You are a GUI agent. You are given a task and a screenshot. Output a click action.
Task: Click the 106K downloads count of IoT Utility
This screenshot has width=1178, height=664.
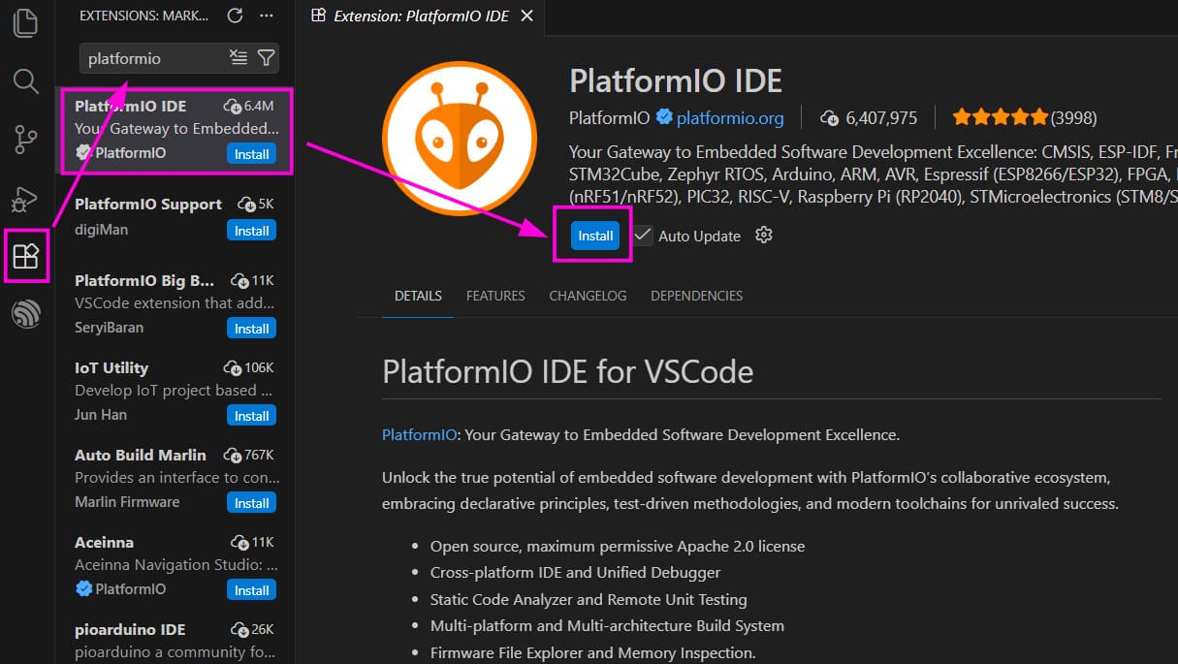click(249, 368)
